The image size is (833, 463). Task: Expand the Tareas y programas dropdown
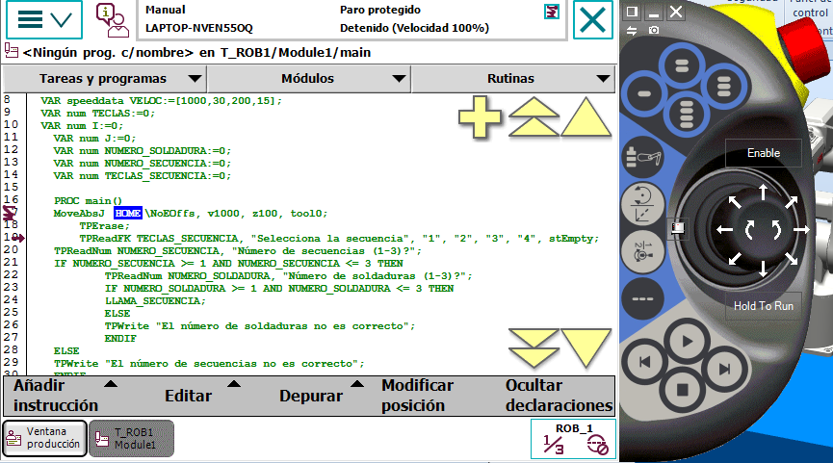pyautogui.click(x=105, y=79)
